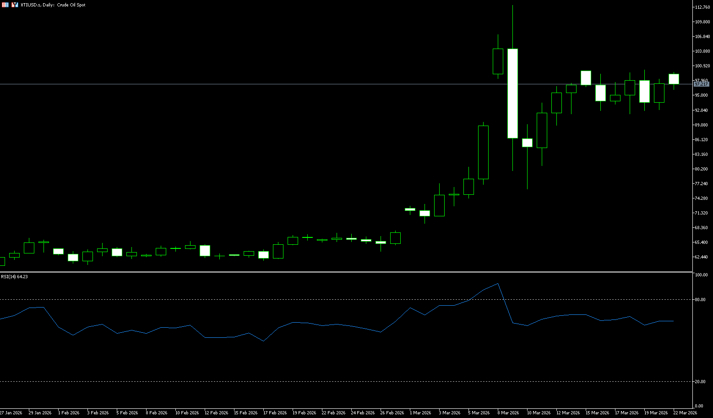Click the 17 Feb 2026 date label
The height and width of the screenshot is (418, 713).
pyautogui.click(x=274, y=412)
